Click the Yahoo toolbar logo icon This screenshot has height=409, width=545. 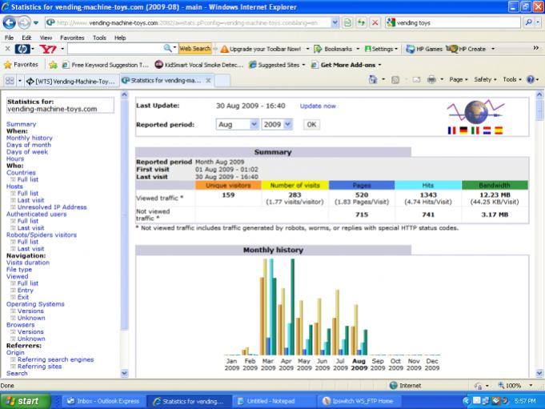click(46, 49)
